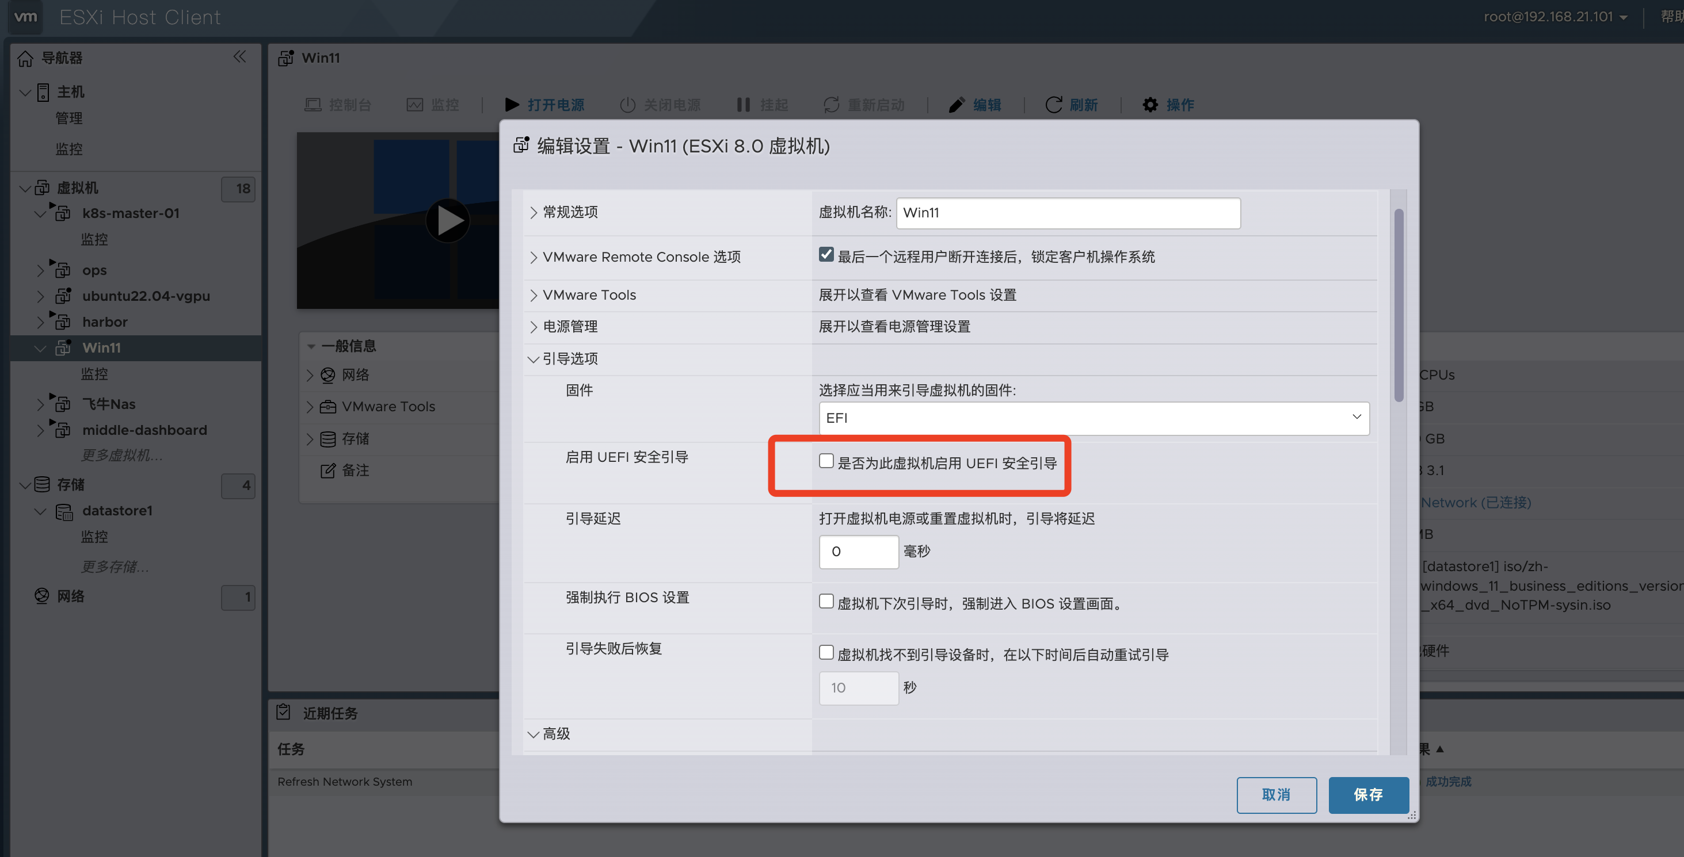Enable UEFI secure boot for this VM
Viewport: 1684px width, 857px height.
point(826,461)
